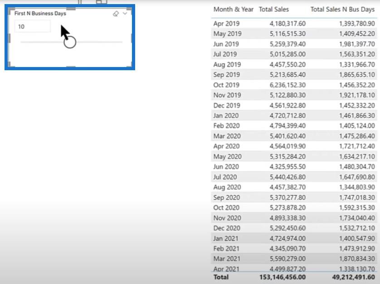Select the Nov 2019 row label
The width and height of the screenshot is (380, 284).
227,95
